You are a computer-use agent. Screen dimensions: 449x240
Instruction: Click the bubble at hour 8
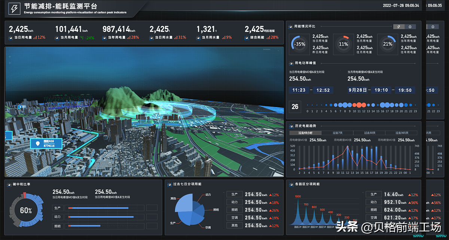pyautogui.click(x=345, y=105)
